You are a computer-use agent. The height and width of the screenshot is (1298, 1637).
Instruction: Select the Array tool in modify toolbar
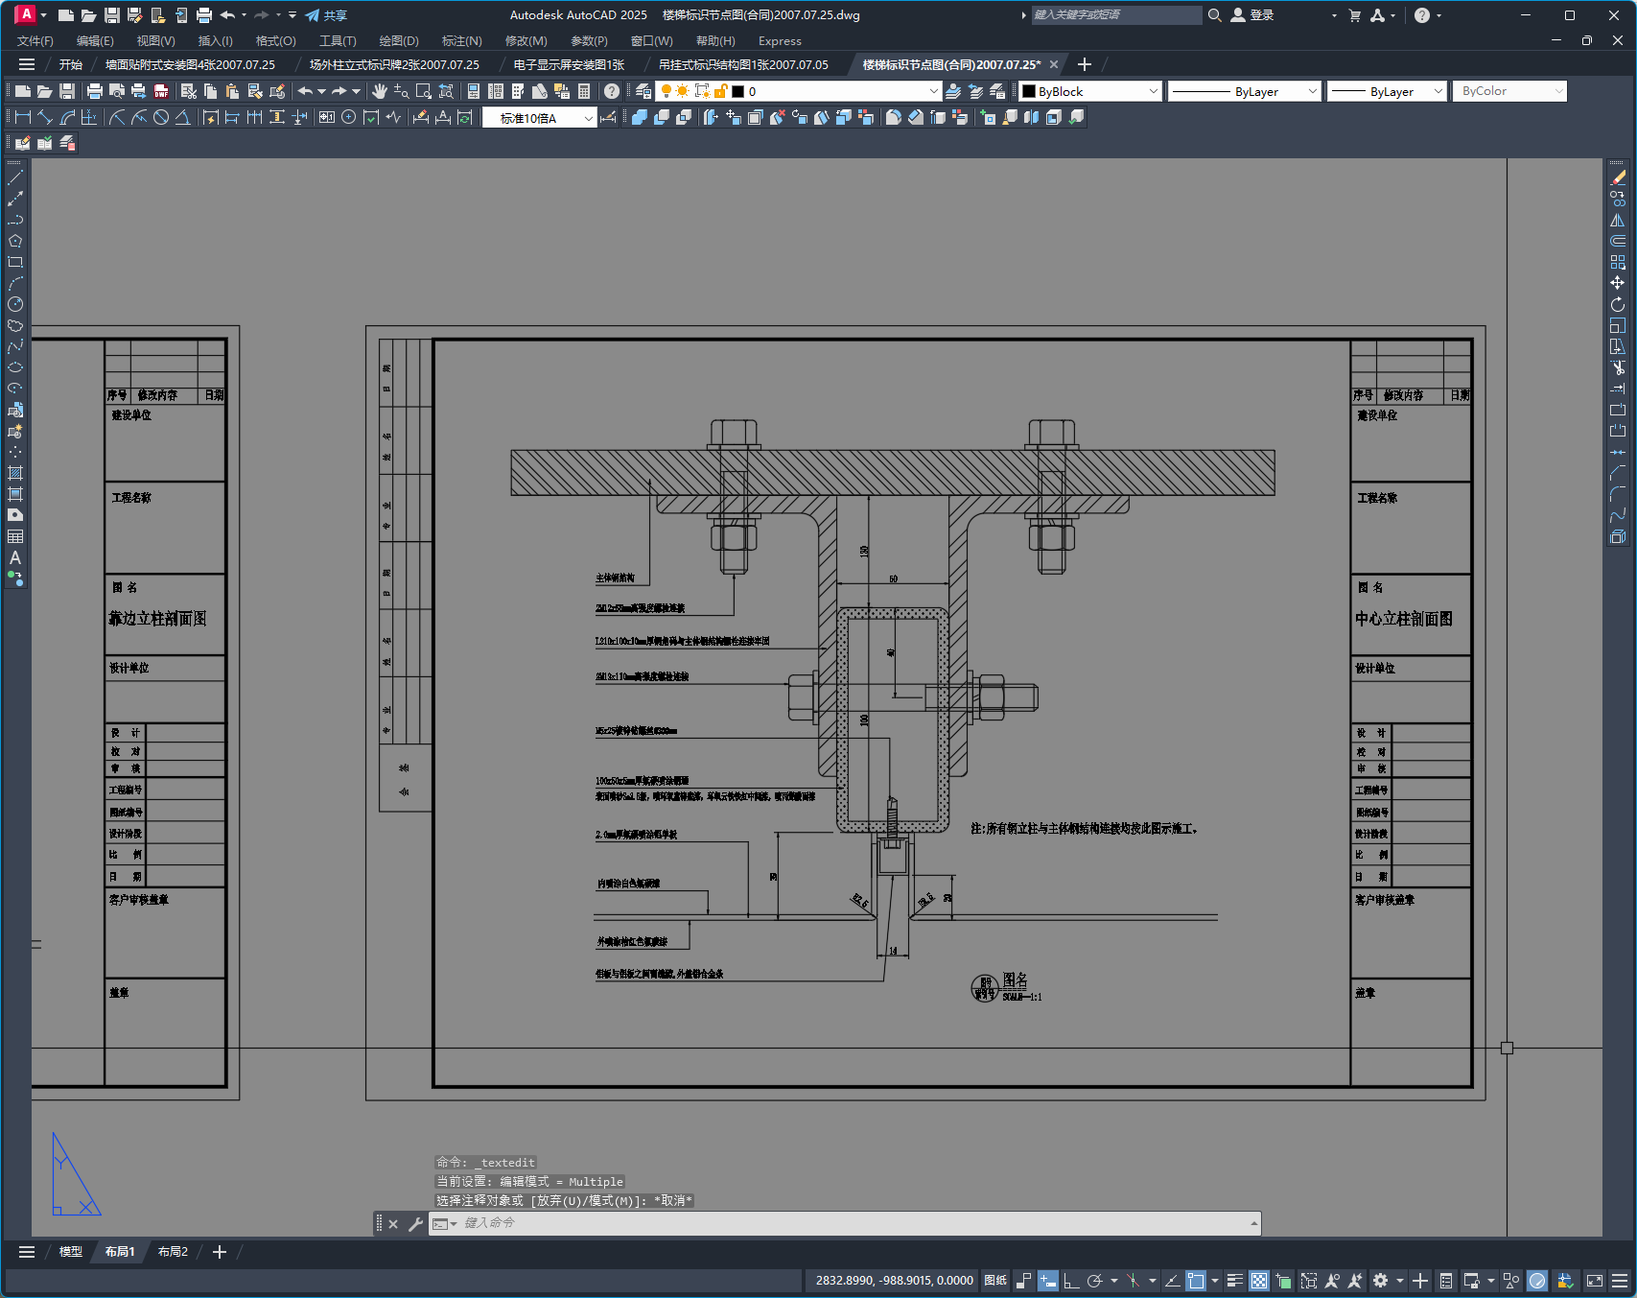[1618, 262]
